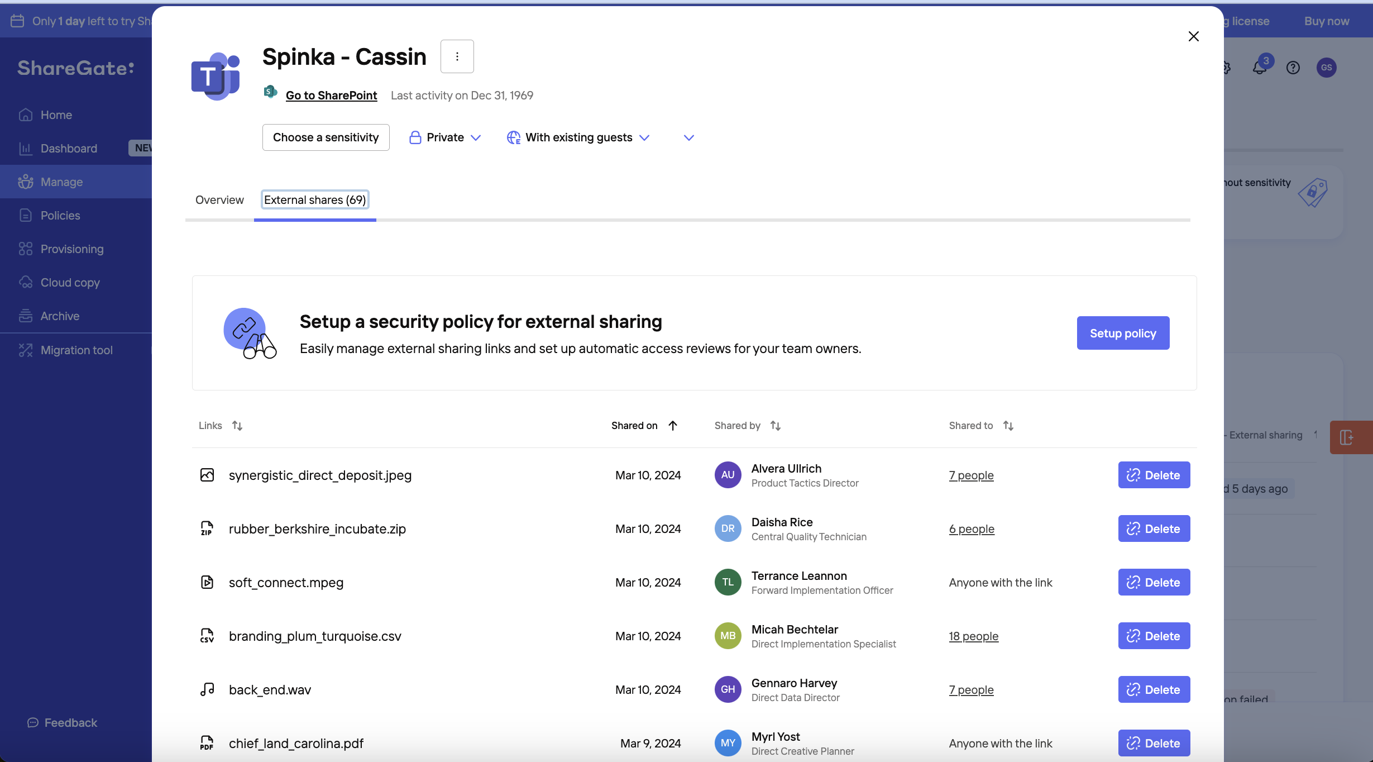Click the CSV icon for branding_plum_turquoise.csv
Viewport: 1373px width, 762px height.
(x=207, y=636)
